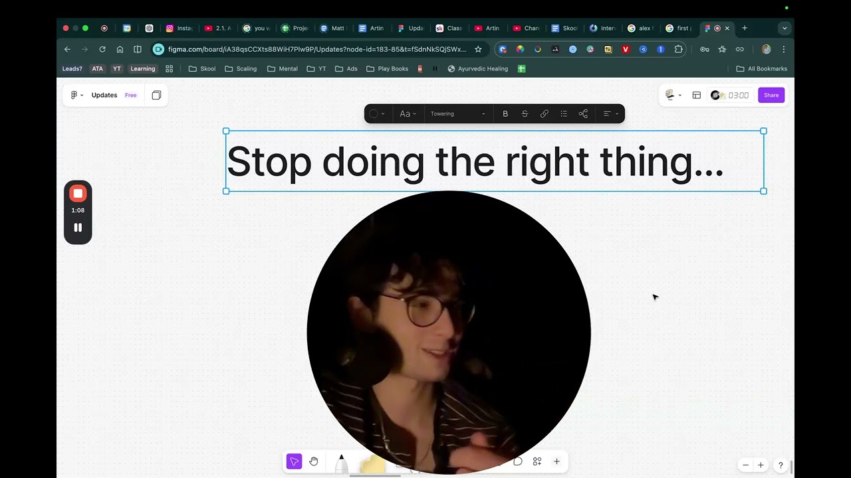The image size is (851, 478).
Task: Open the bookmarks apps grid icon
Action: [169, 68]
